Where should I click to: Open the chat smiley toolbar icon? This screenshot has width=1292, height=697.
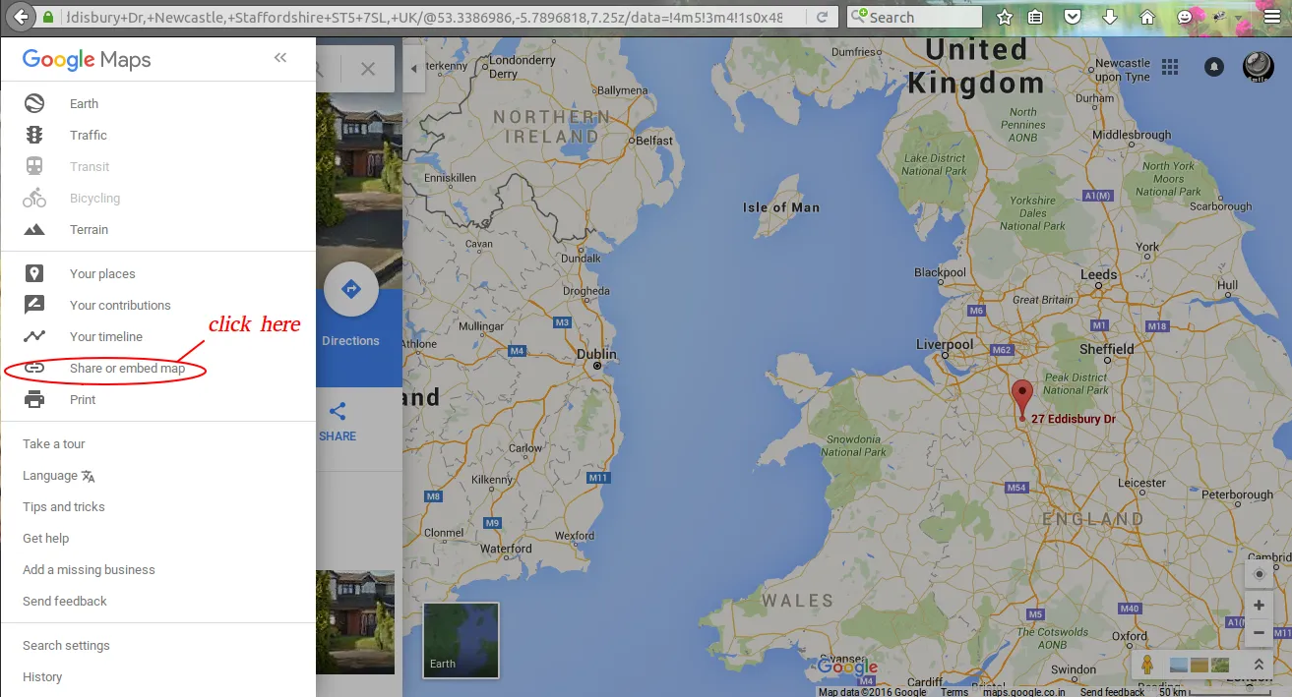(x=1185, y=17)
